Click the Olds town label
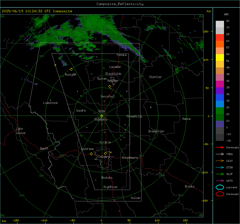 click(102, 111)
